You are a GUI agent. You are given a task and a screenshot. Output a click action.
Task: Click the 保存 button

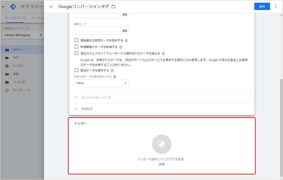[x=262, y=6]
